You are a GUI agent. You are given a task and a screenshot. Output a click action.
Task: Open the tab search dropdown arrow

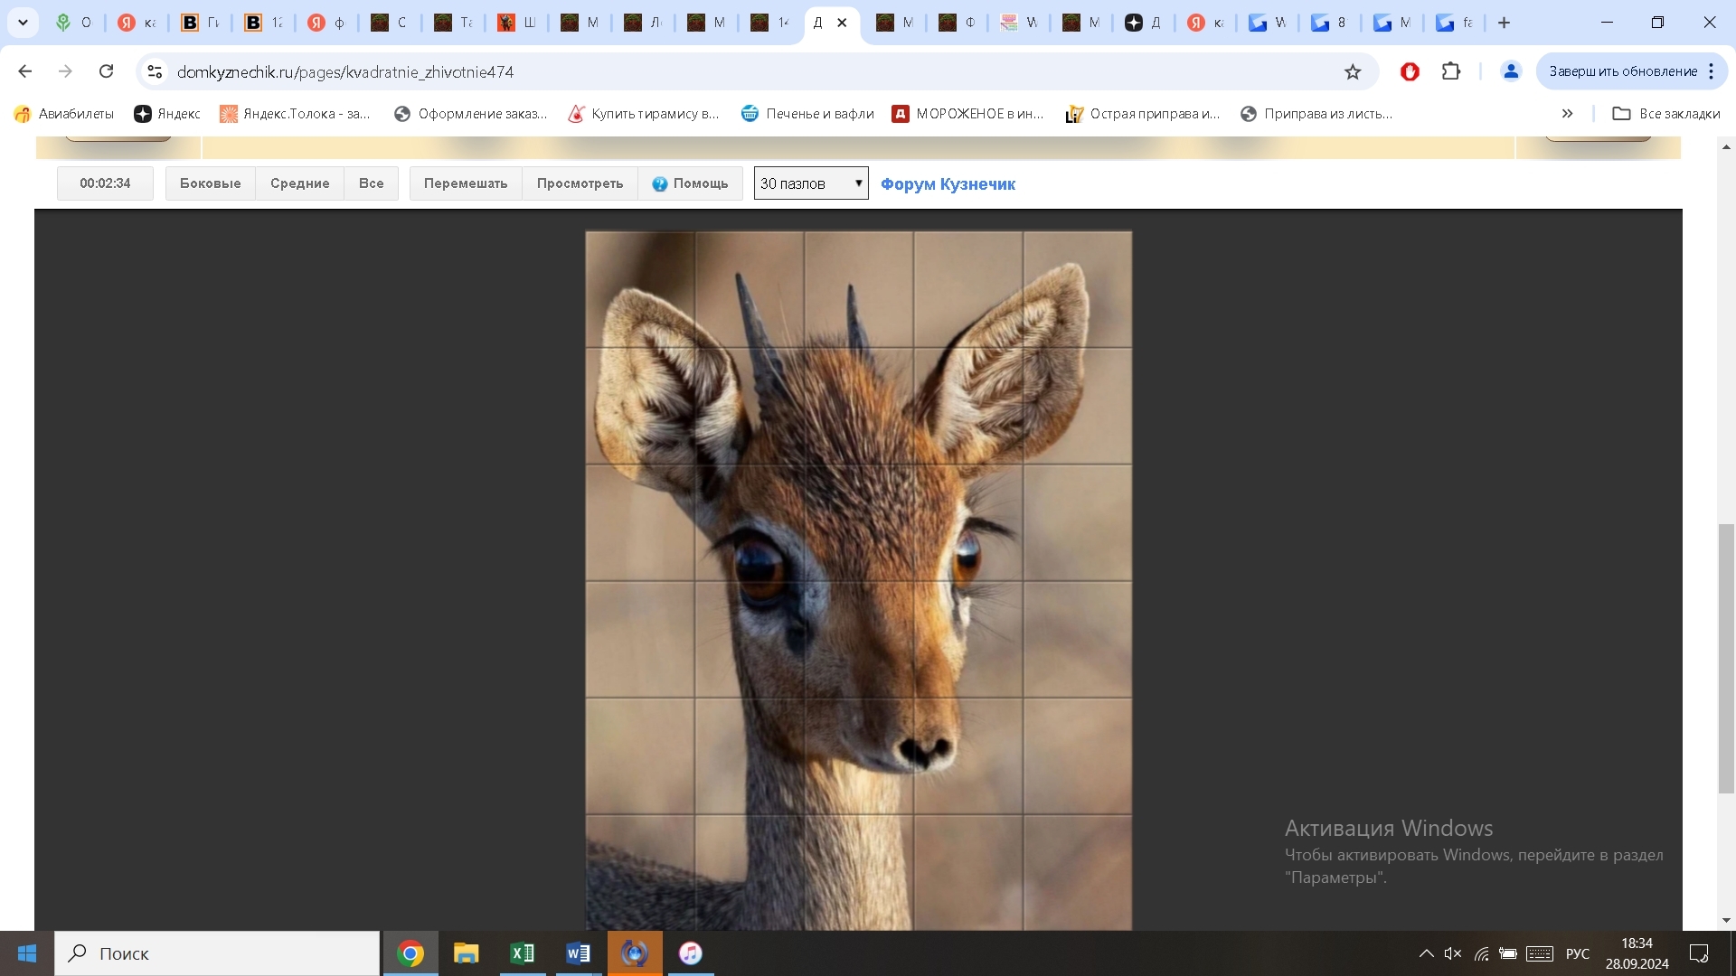click(x=23, y=23)
